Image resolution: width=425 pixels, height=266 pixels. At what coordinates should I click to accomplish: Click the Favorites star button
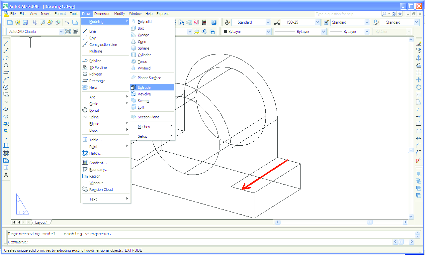[x=400, y=14]
